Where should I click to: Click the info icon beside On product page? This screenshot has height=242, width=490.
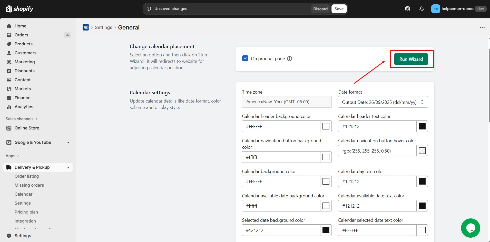290,59
